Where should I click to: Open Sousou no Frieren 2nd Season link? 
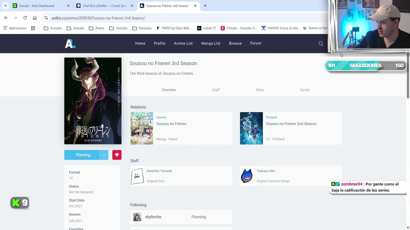click(291, 124)
